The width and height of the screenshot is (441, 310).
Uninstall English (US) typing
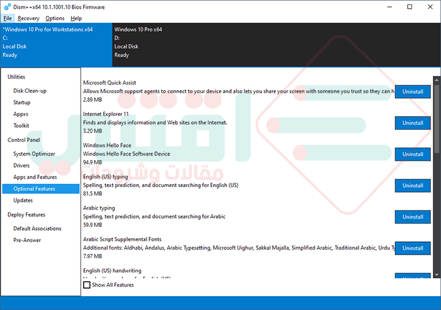pyautogui.click(x=413, y=186)
